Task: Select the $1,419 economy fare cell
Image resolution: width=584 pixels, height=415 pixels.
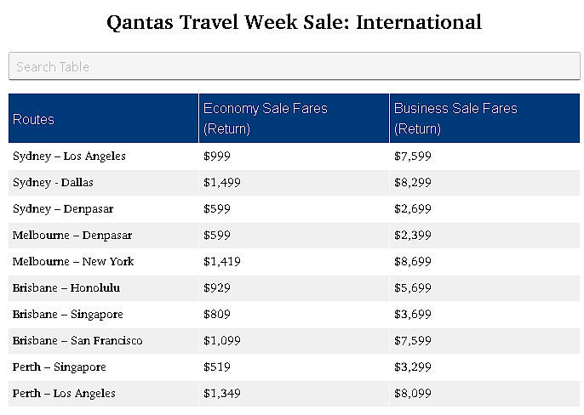Action: (x=295, y=262)
